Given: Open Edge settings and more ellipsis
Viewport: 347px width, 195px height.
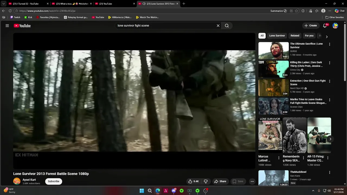Looking at the screenshot, I should [330, 11].
